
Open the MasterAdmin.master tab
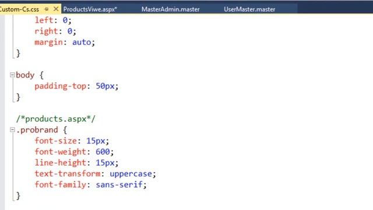pos(171,9)
